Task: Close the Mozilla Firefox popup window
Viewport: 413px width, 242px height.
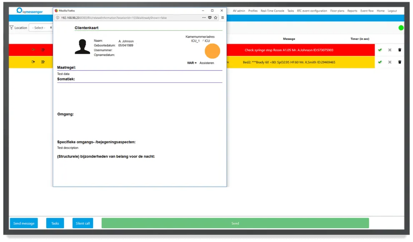Action: pos(222,10)
